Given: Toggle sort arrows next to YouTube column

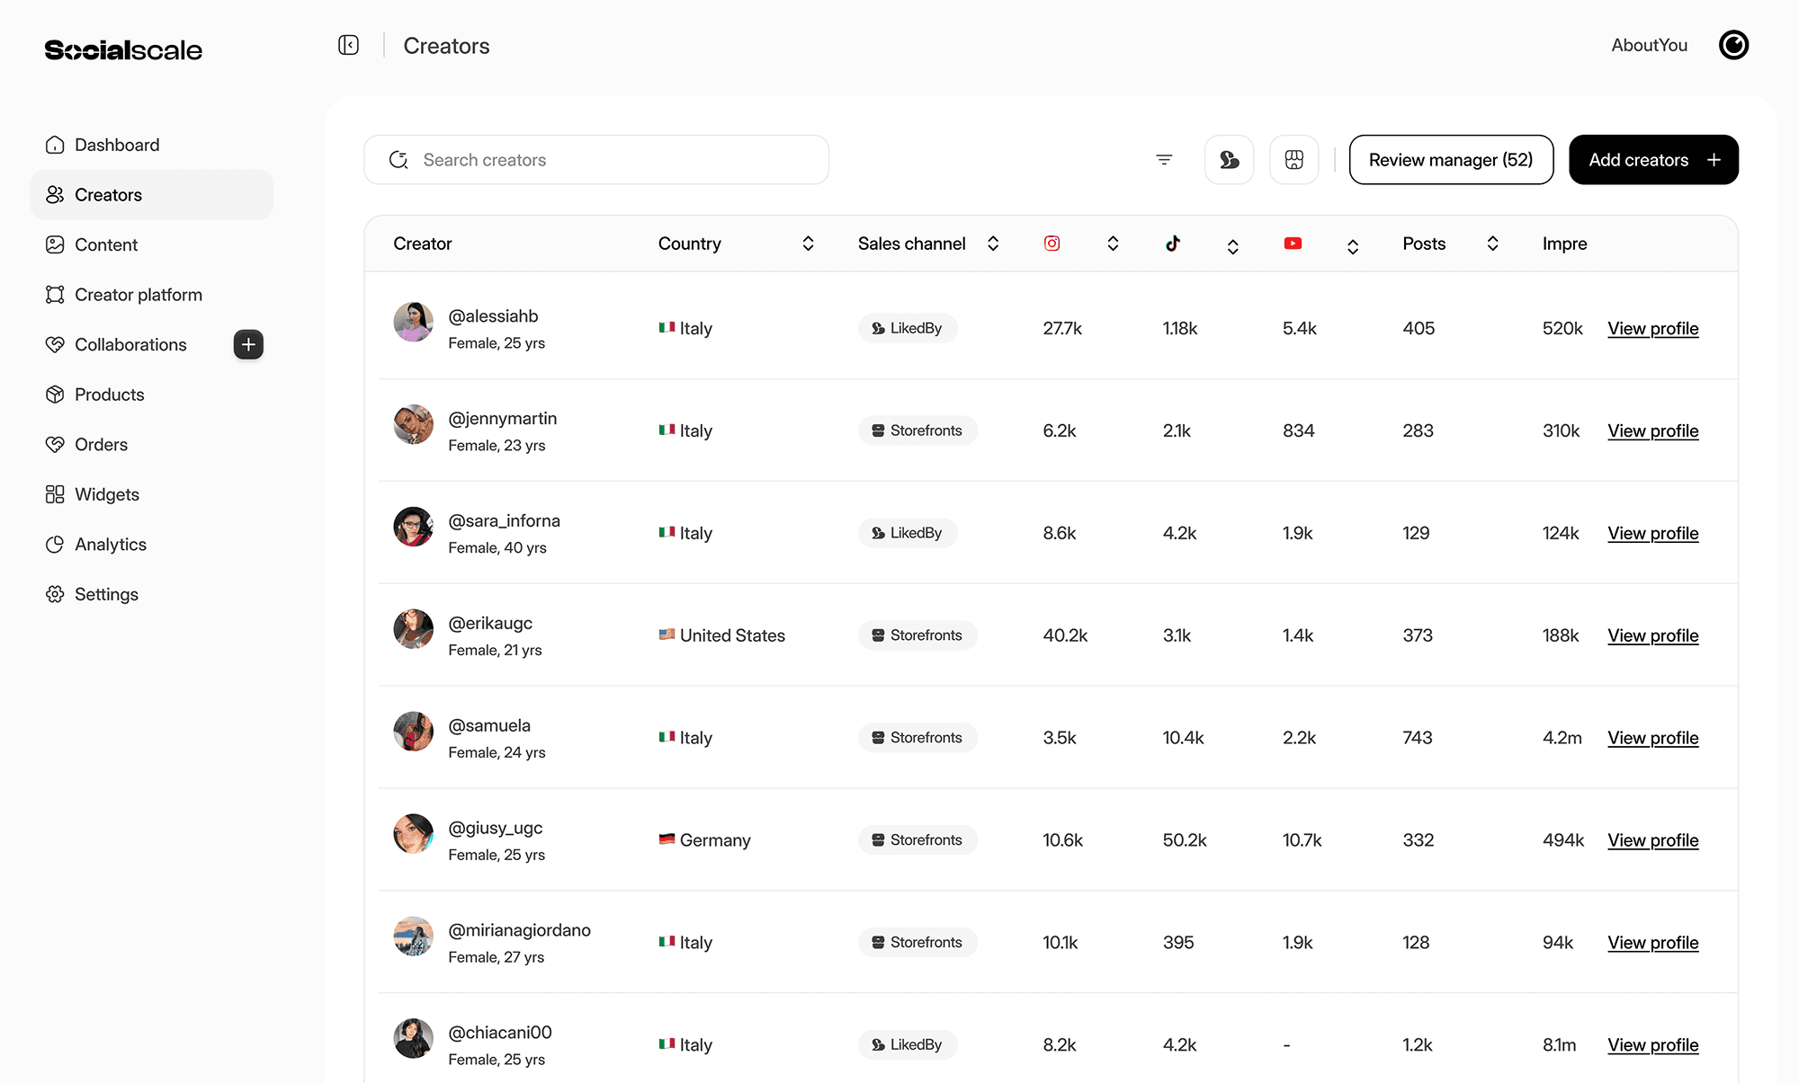Looking at the screenshot, I should [1352, 246].
